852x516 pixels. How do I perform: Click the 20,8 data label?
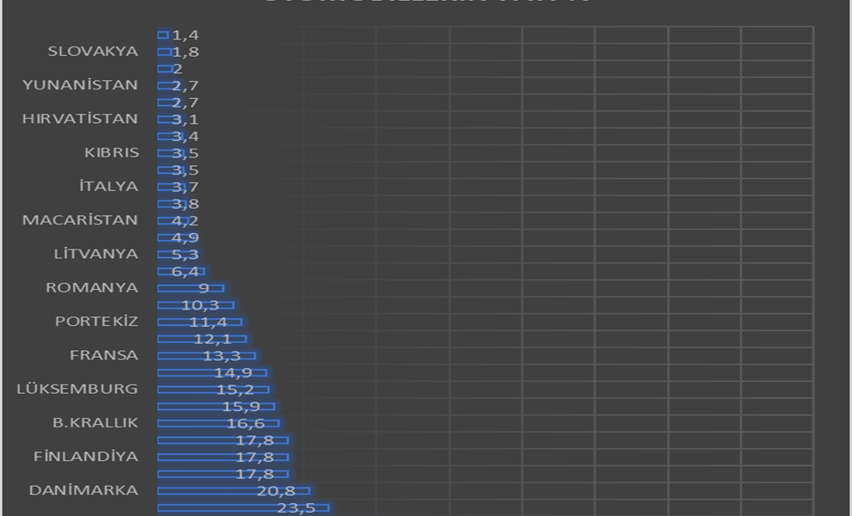pyautogui.click(x=276, y=491)
